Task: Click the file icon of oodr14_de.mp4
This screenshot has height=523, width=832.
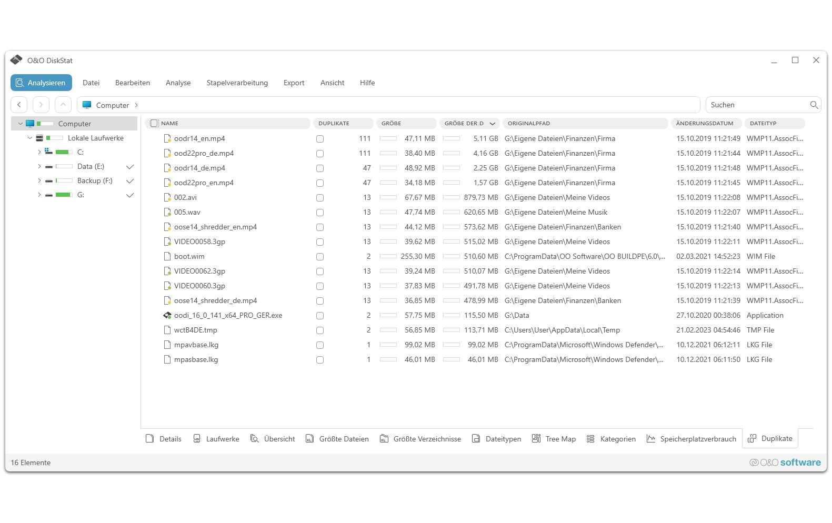Action: point(167,168)
